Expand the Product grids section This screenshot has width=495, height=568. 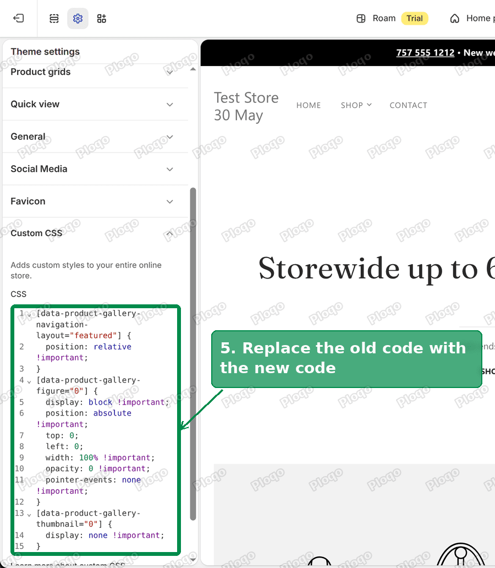coord(96,72)
